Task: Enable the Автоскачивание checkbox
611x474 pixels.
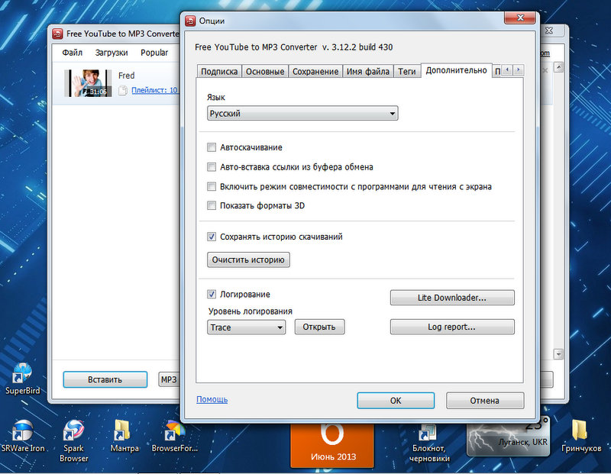Action: tap(212, 147)
